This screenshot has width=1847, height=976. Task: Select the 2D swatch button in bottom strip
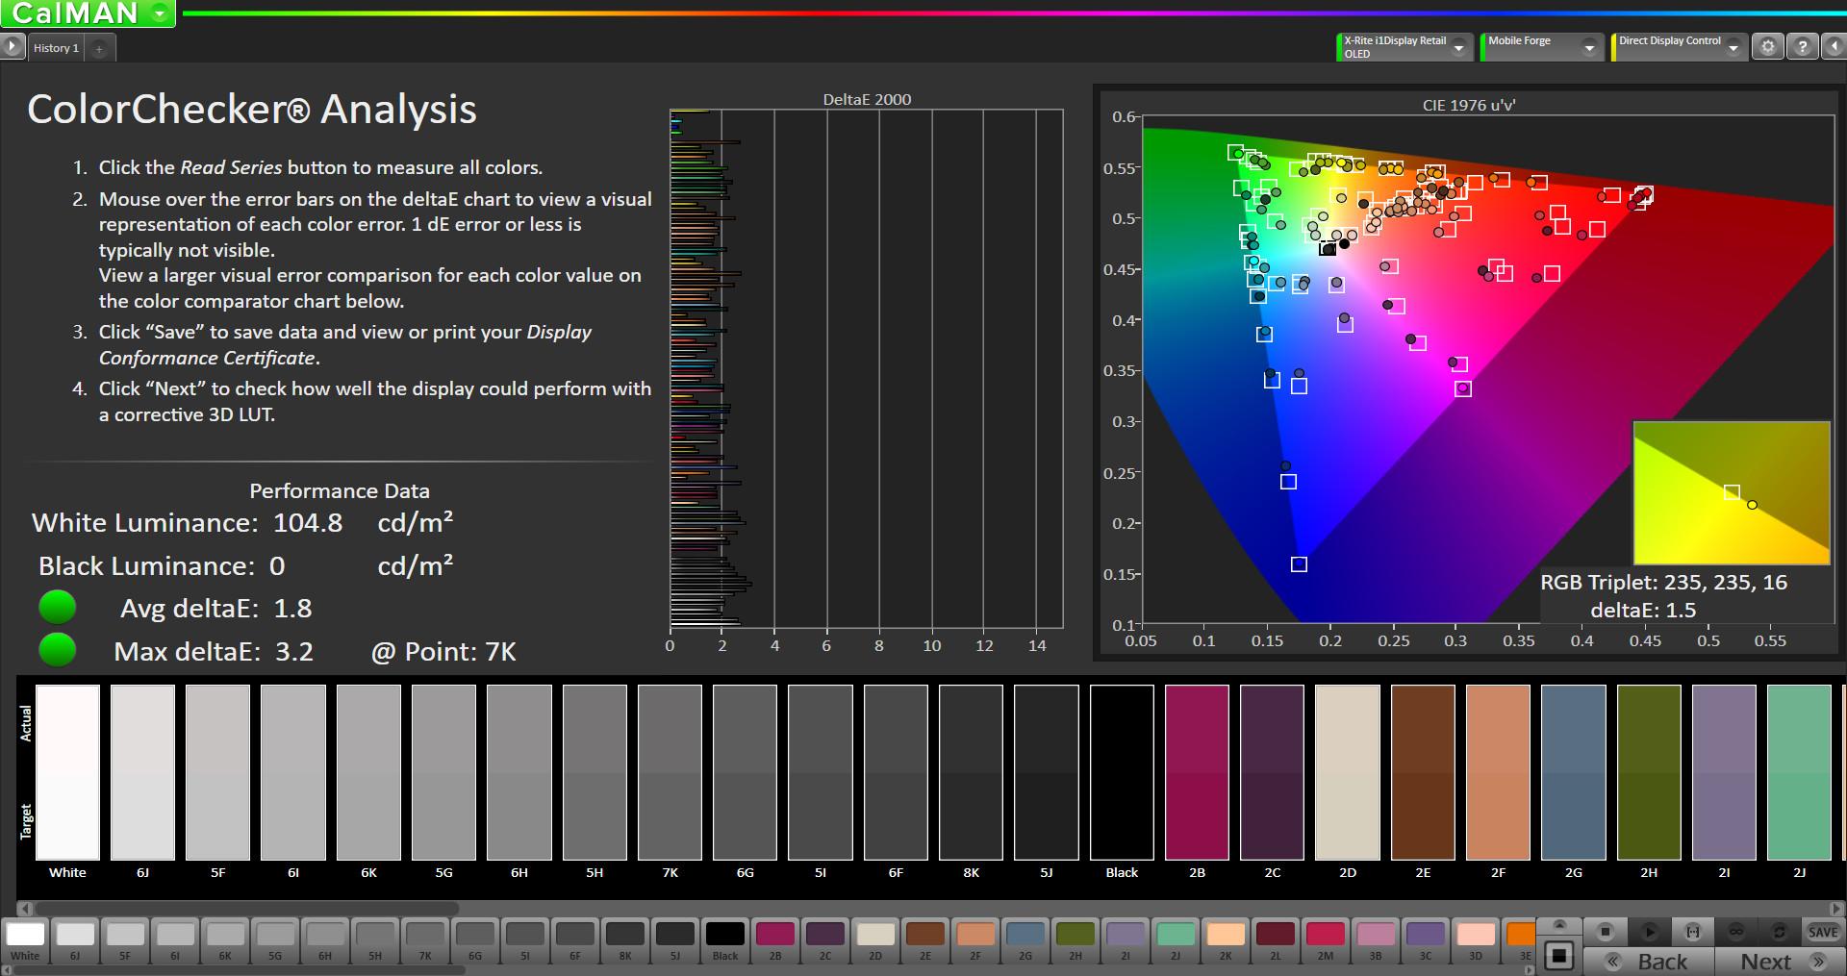875,941
